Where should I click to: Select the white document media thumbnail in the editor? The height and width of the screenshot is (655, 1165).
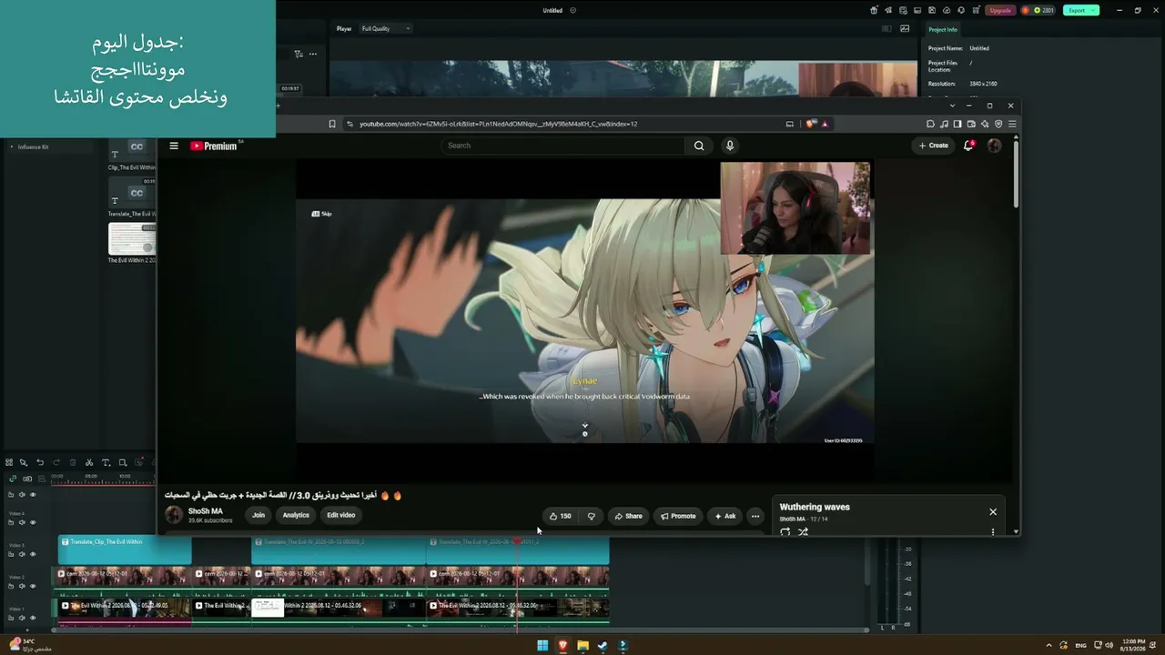pos(132,239)
